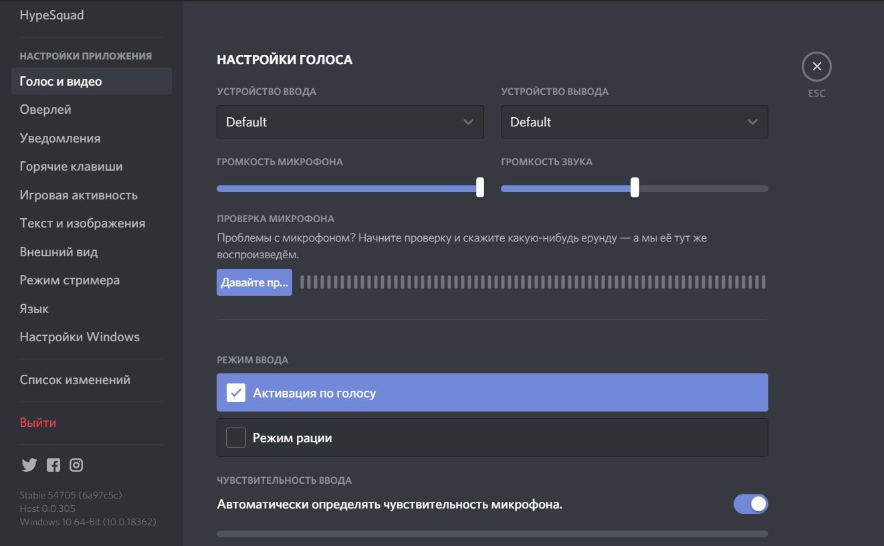
Task: Click the red Выйти logout link
Action: point(38,423)
